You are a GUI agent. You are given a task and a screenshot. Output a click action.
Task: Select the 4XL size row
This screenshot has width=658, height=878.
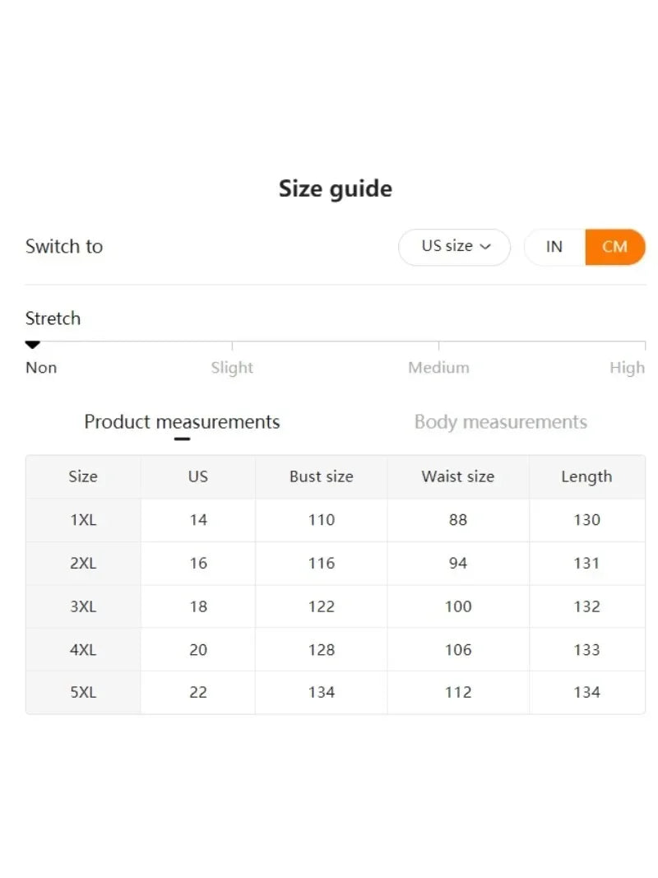point(83,650)
